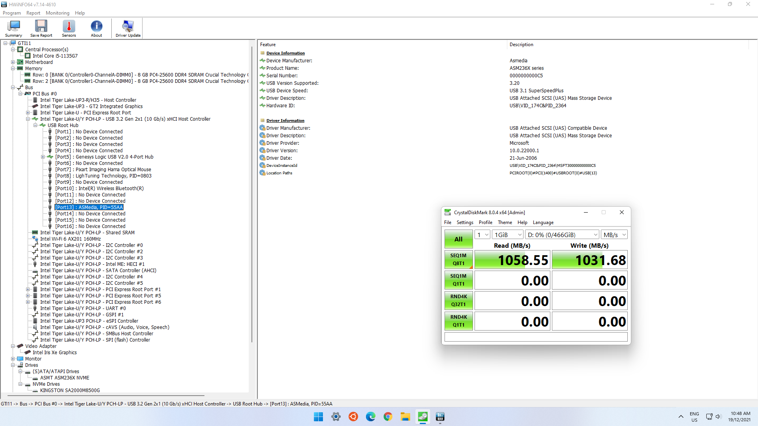
Task: Click the 1031.68 write speed result
Action: click(589, 260)
